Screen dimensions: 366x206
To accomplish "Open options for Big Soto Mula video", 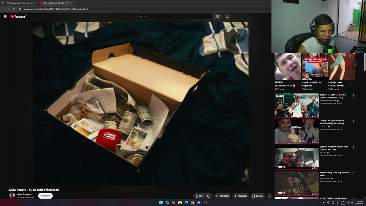I will point(353,147).
